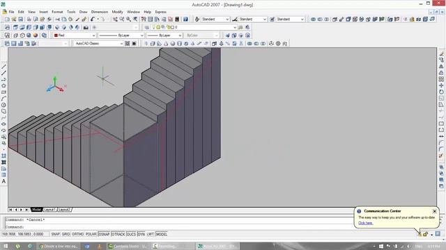Select the Multiline Text 'A' tool
The image size is (446, 250).
click(3, 181)
